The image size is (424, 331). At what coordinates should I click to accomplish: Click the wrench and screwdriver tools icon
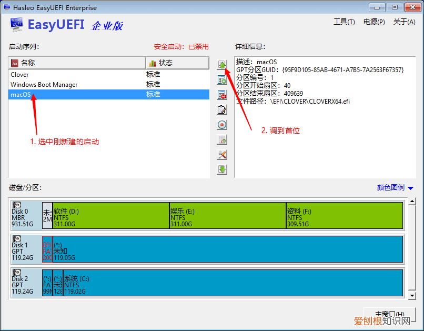point(222,155)
